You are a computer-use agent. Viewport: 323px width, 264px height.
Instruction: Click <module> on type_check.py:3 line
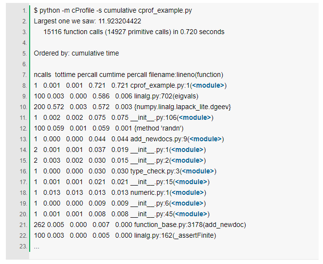click(198, 171)
